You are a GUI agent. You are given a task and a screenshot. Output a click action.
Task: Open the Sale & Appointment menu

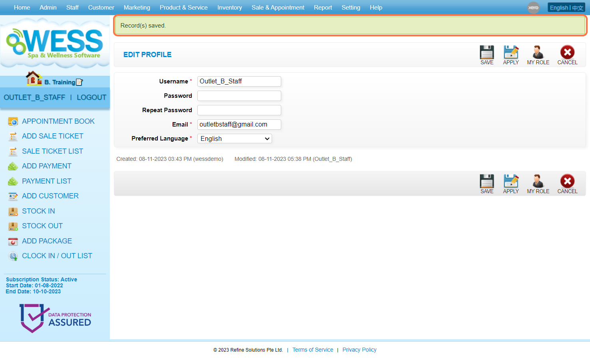pos(278,8)
